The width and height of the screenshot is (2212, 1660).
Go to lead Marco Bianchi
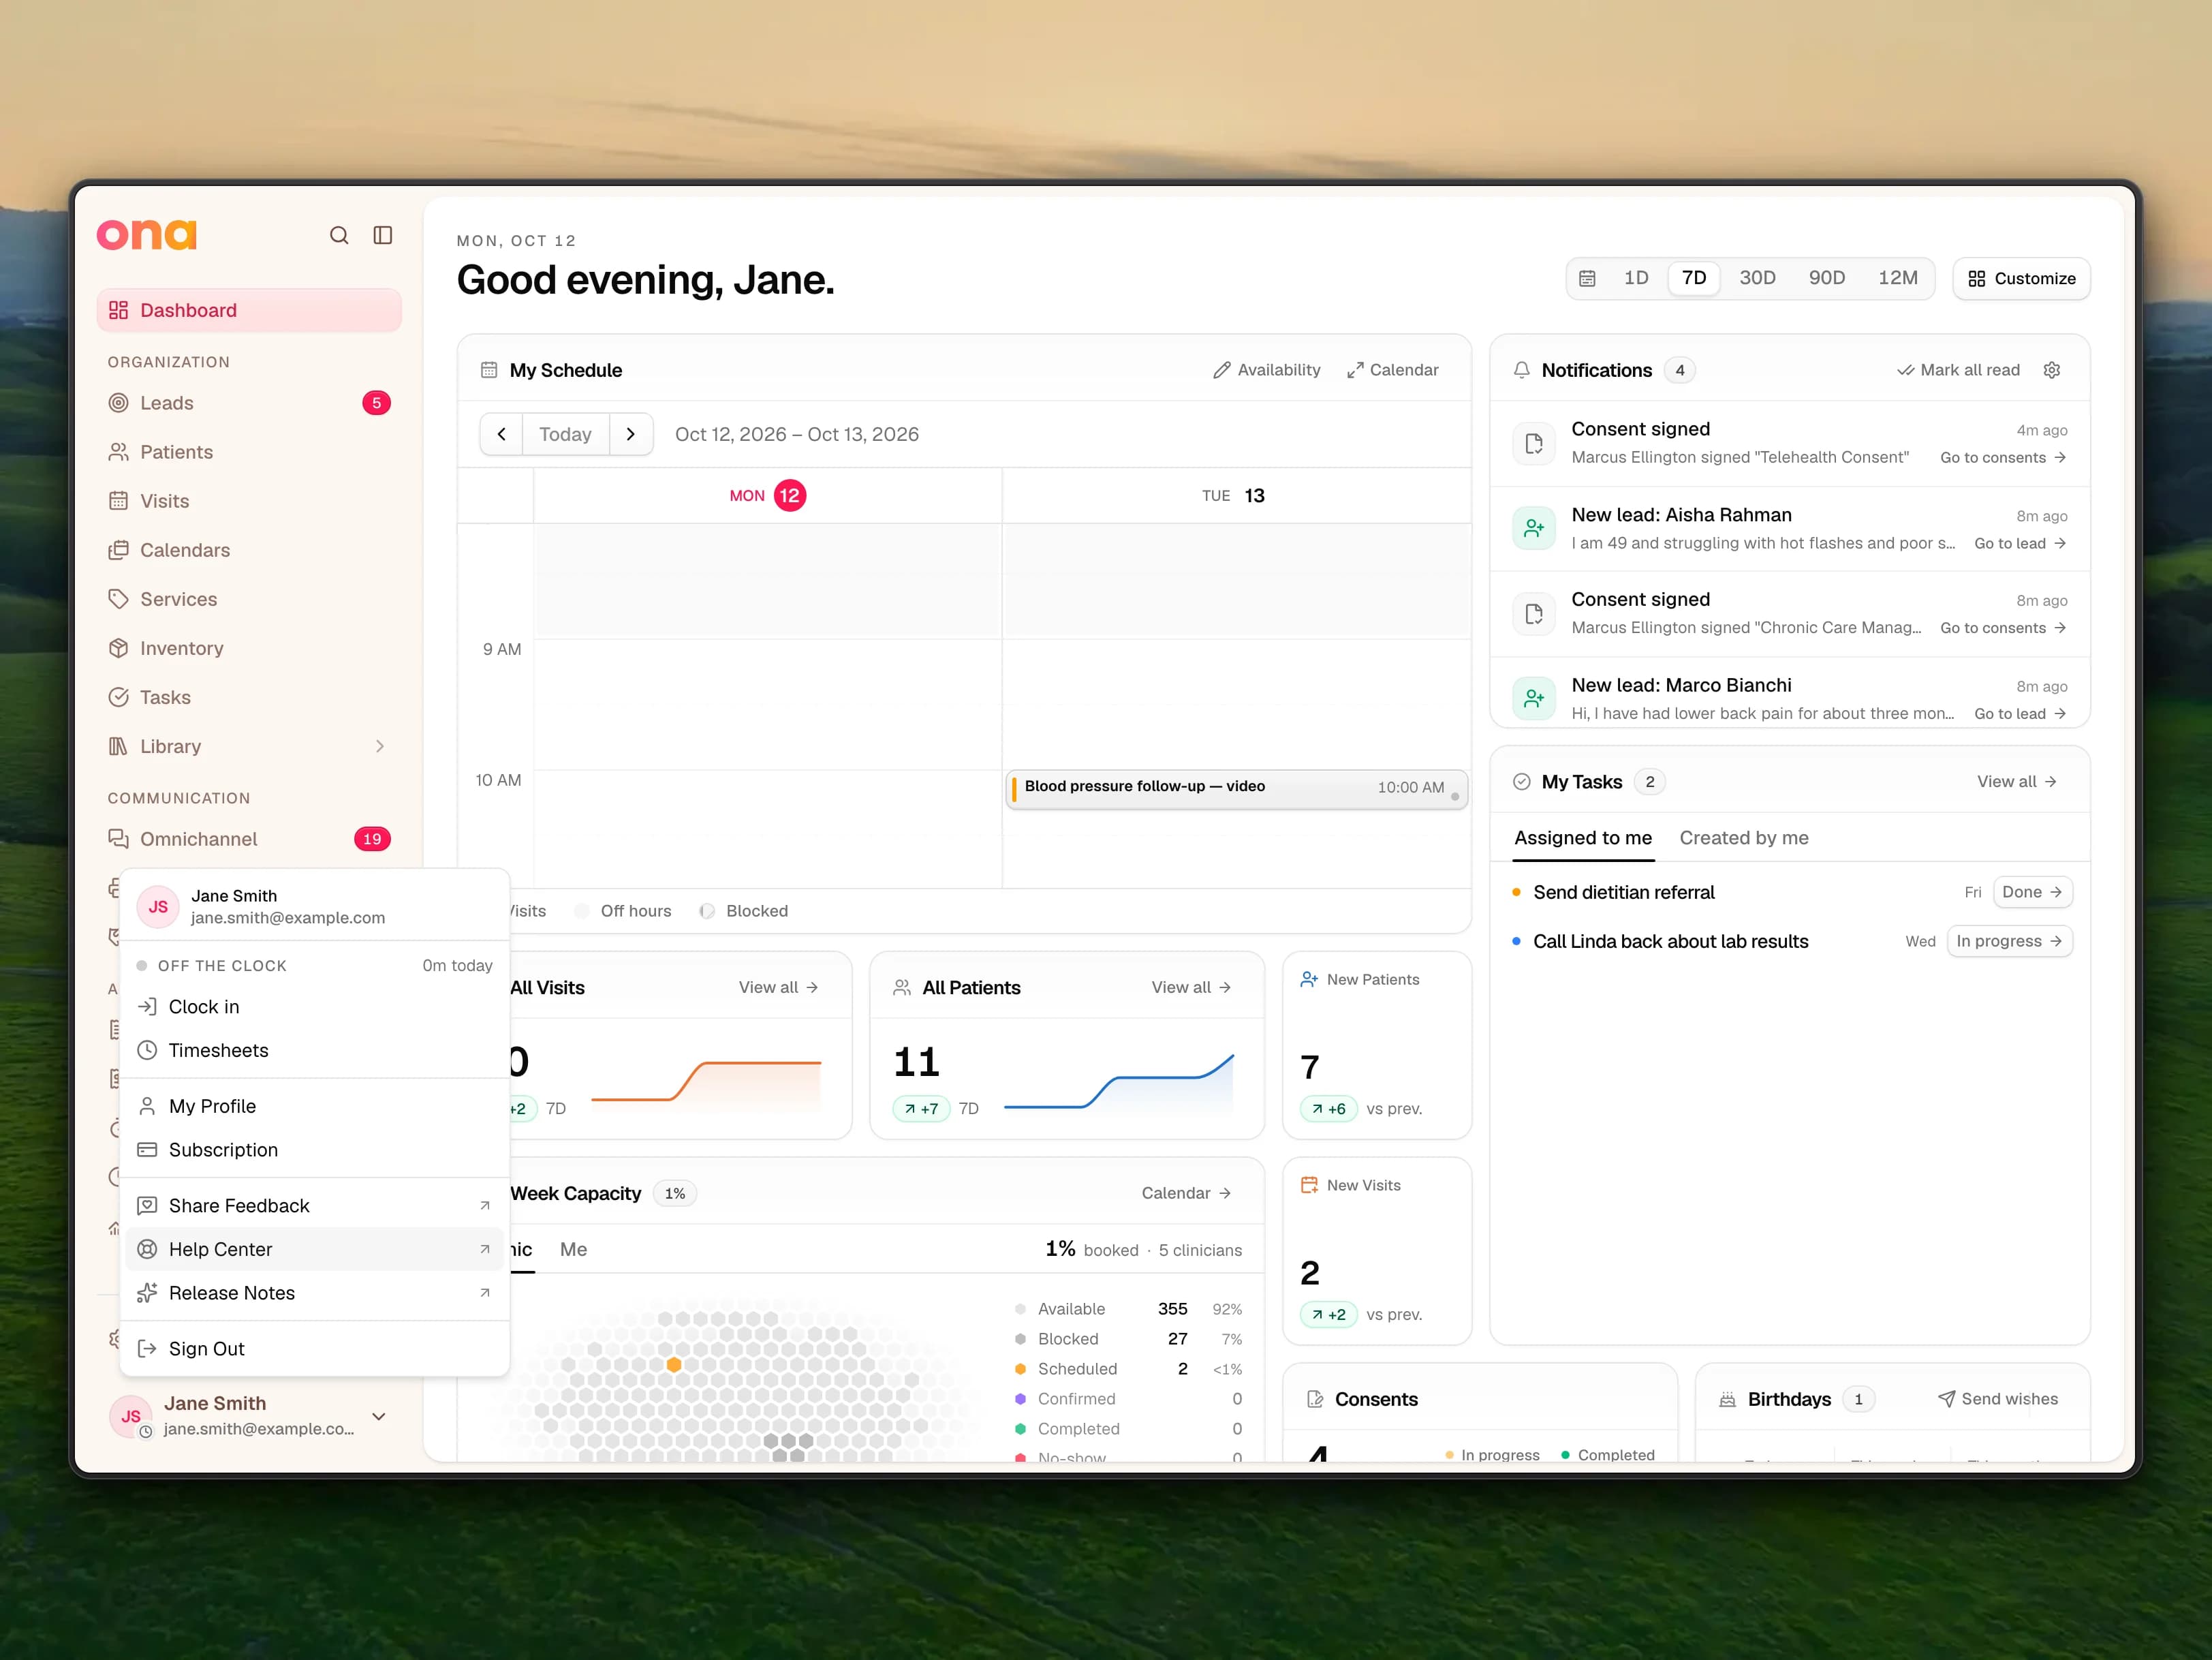[2020, 713]
